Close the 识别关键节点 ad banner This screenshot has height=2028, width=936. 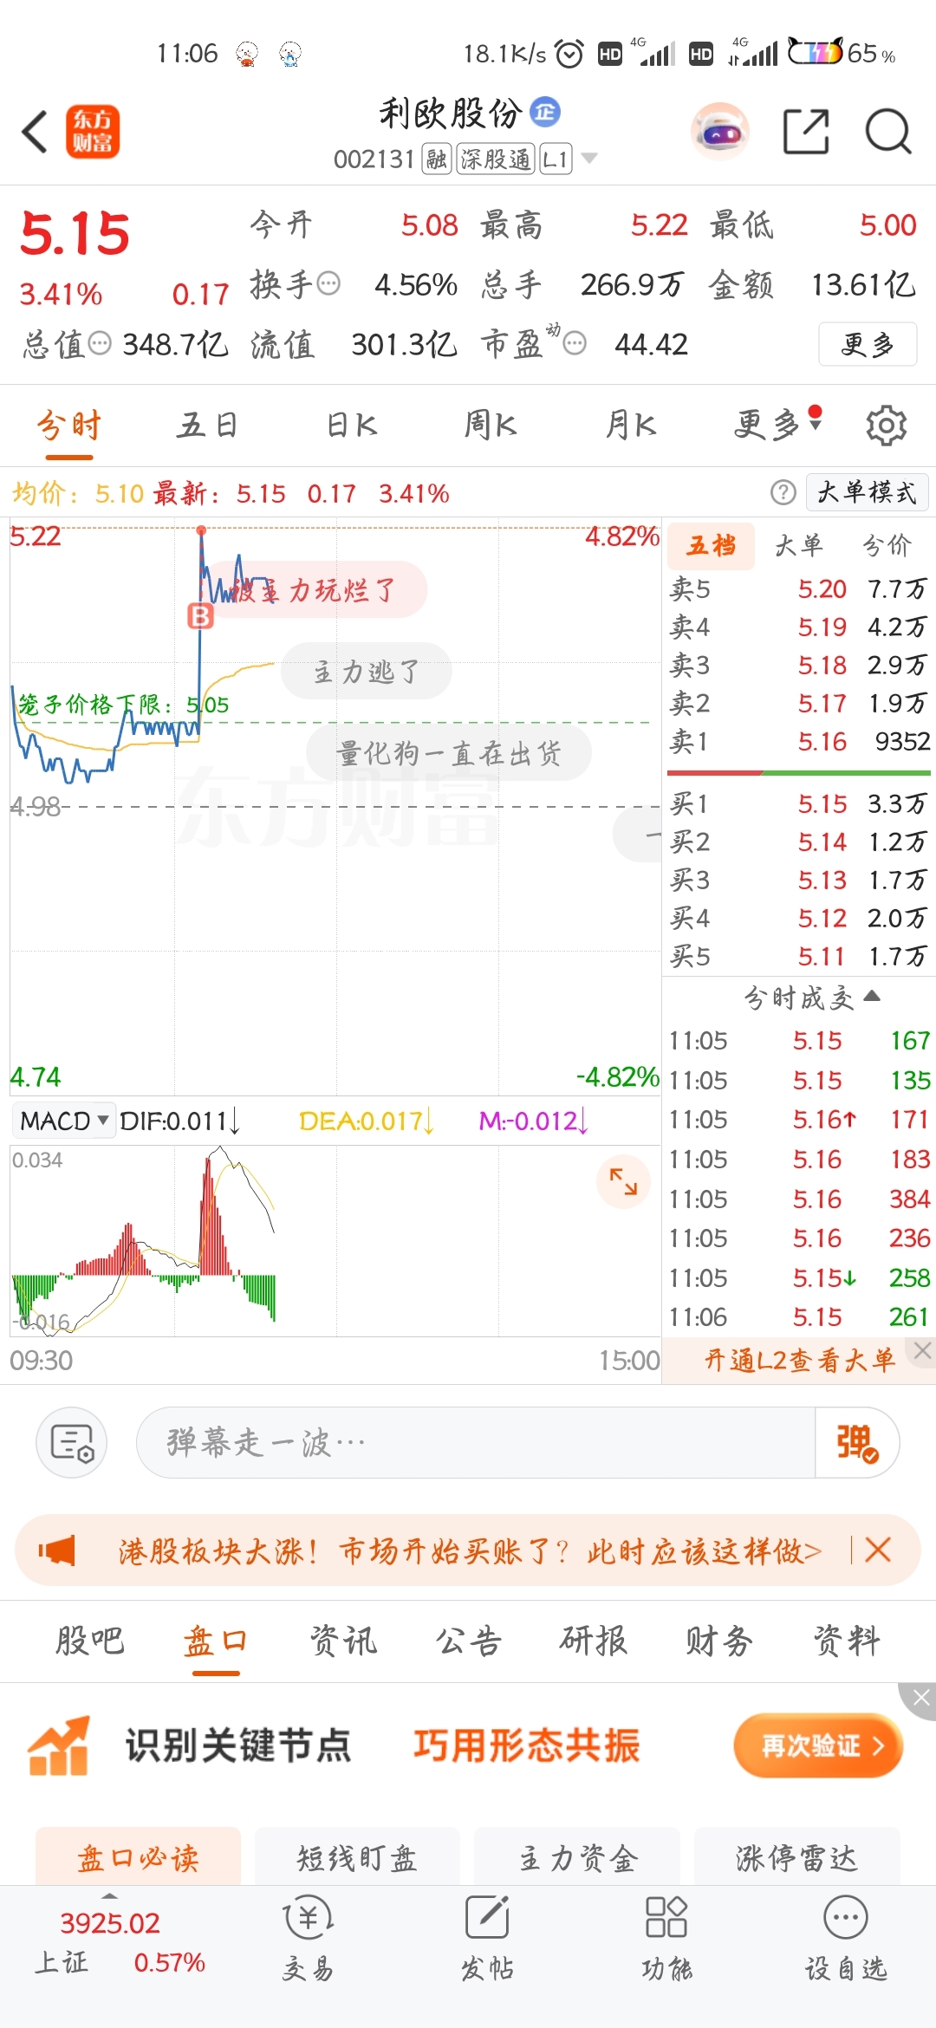[920, 1699]
